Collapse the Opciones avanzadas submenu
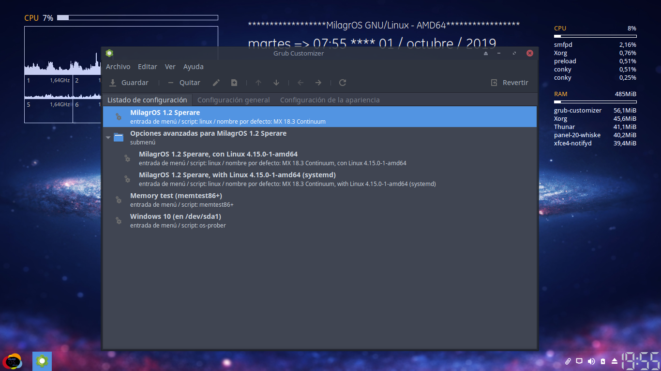Image resolution: width=661 pixels, height=371 pixels. tap(108, 138)
